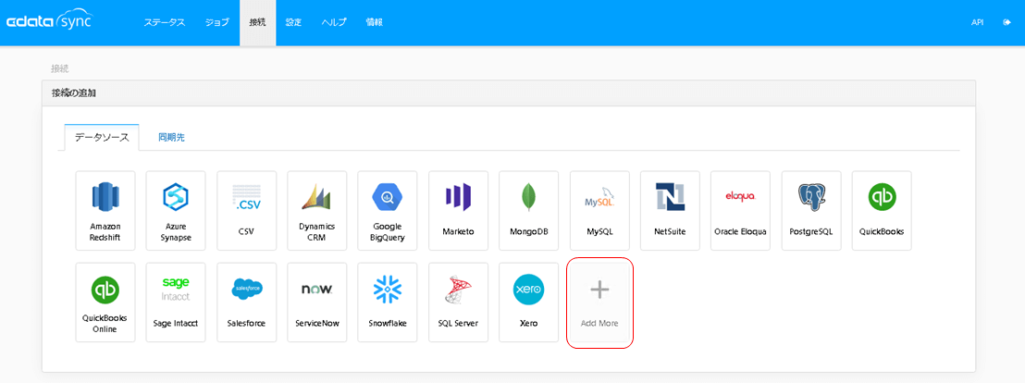Select the Salesforce connector

tap(246, 302)
